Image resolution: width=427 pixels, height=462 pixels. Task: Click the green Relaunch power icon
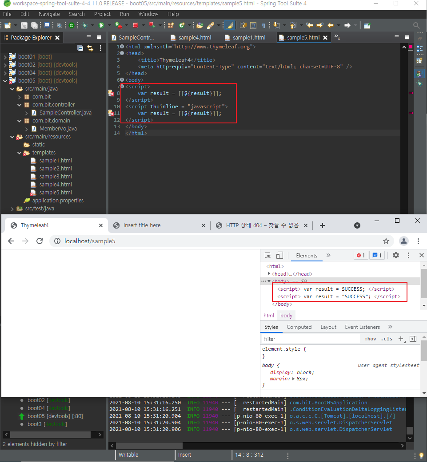pos(72,25)
